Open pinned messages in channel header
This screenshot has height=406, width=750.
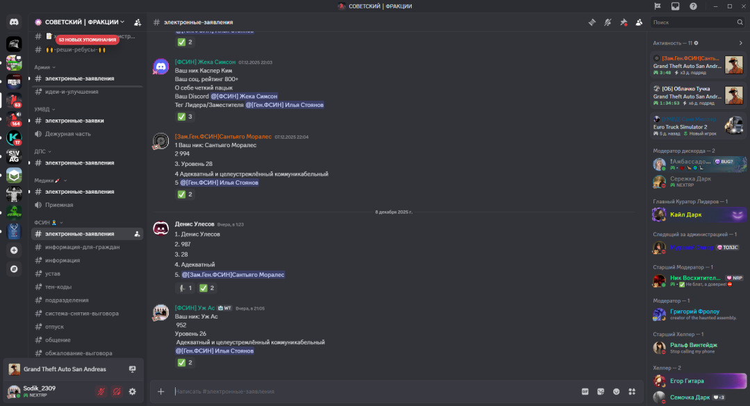pyautogui.click(x=624, y=22)
